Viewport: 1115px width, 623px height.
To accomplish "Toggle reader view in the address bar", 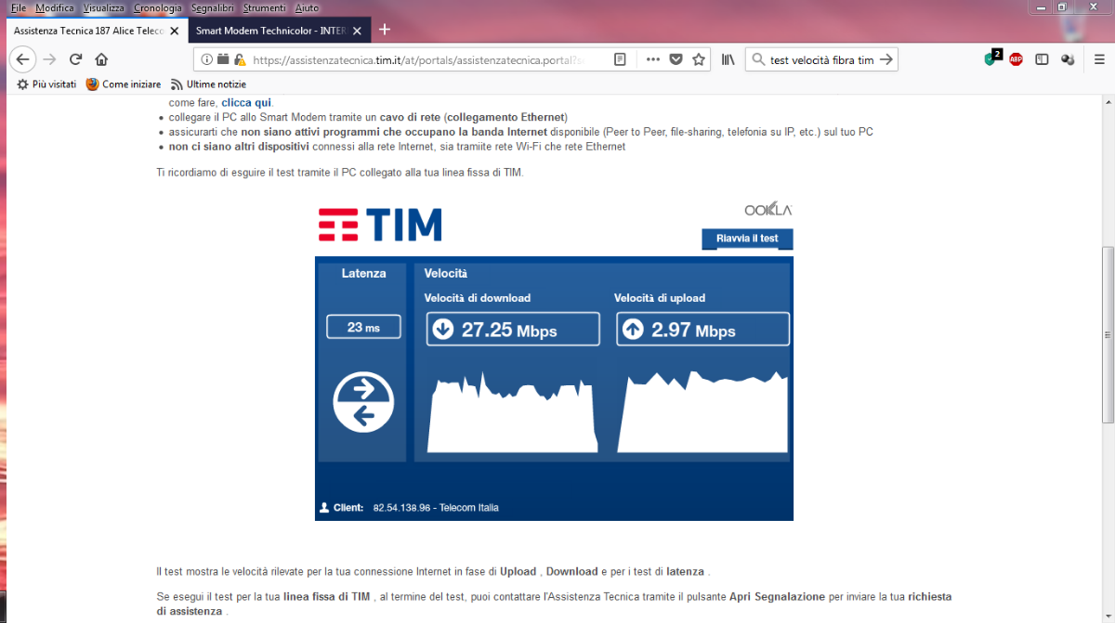I will click(620, 59).
